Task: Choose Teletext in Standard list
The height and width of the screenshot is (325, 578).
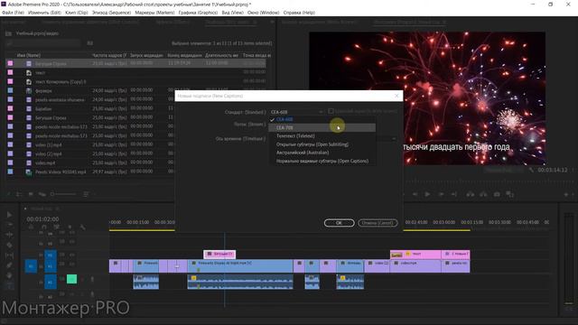Action: [x=322, y=136]
